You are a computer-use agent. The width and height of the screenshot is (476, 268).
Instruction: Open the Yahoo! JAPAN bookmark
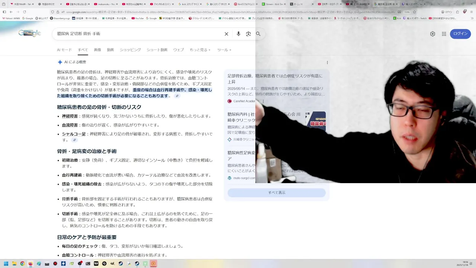click(11, 18)
